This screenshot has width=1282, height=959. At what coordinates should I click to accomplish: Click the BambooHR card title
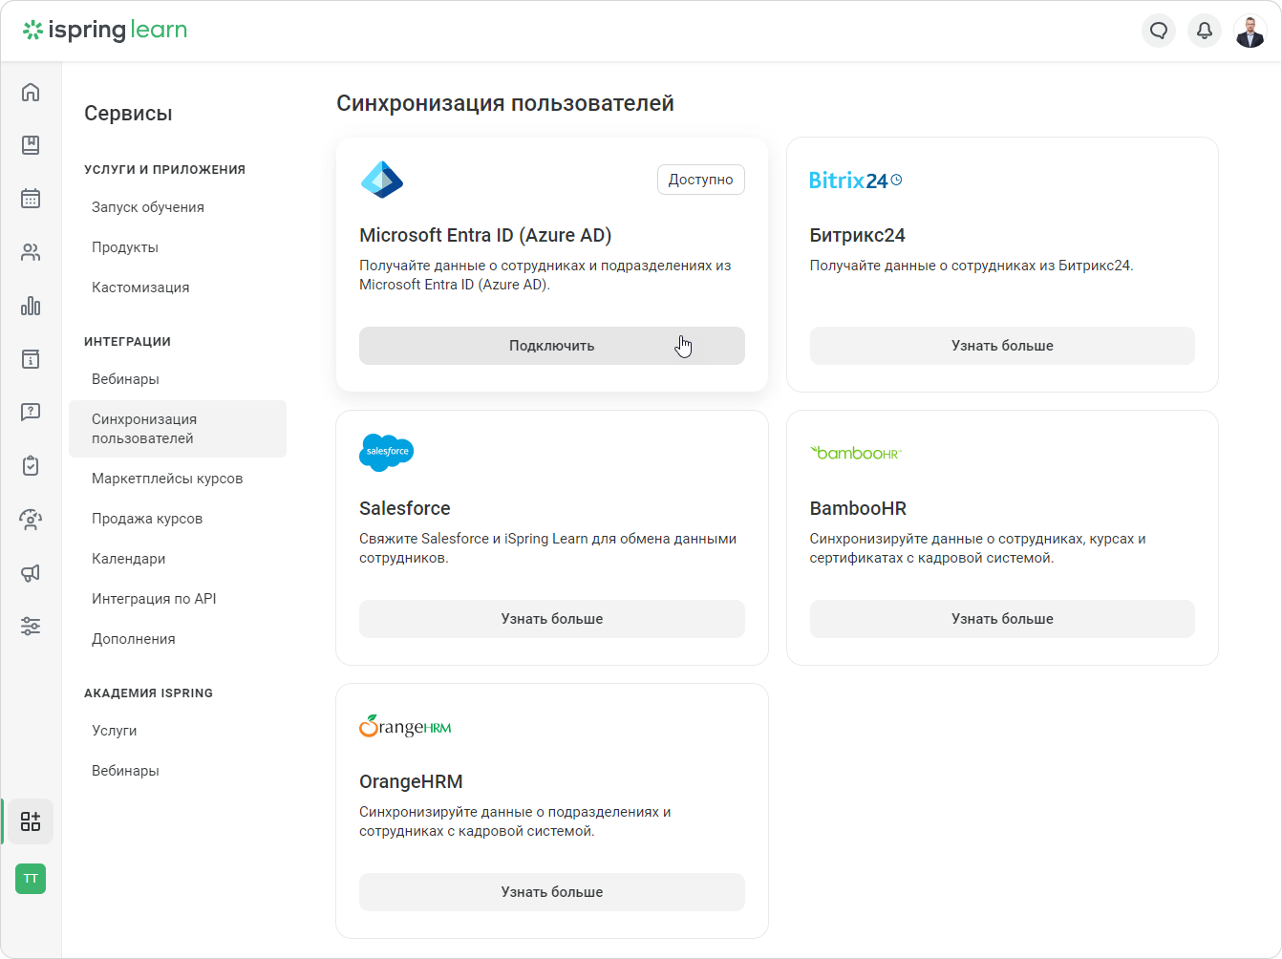tap(858, 508)
